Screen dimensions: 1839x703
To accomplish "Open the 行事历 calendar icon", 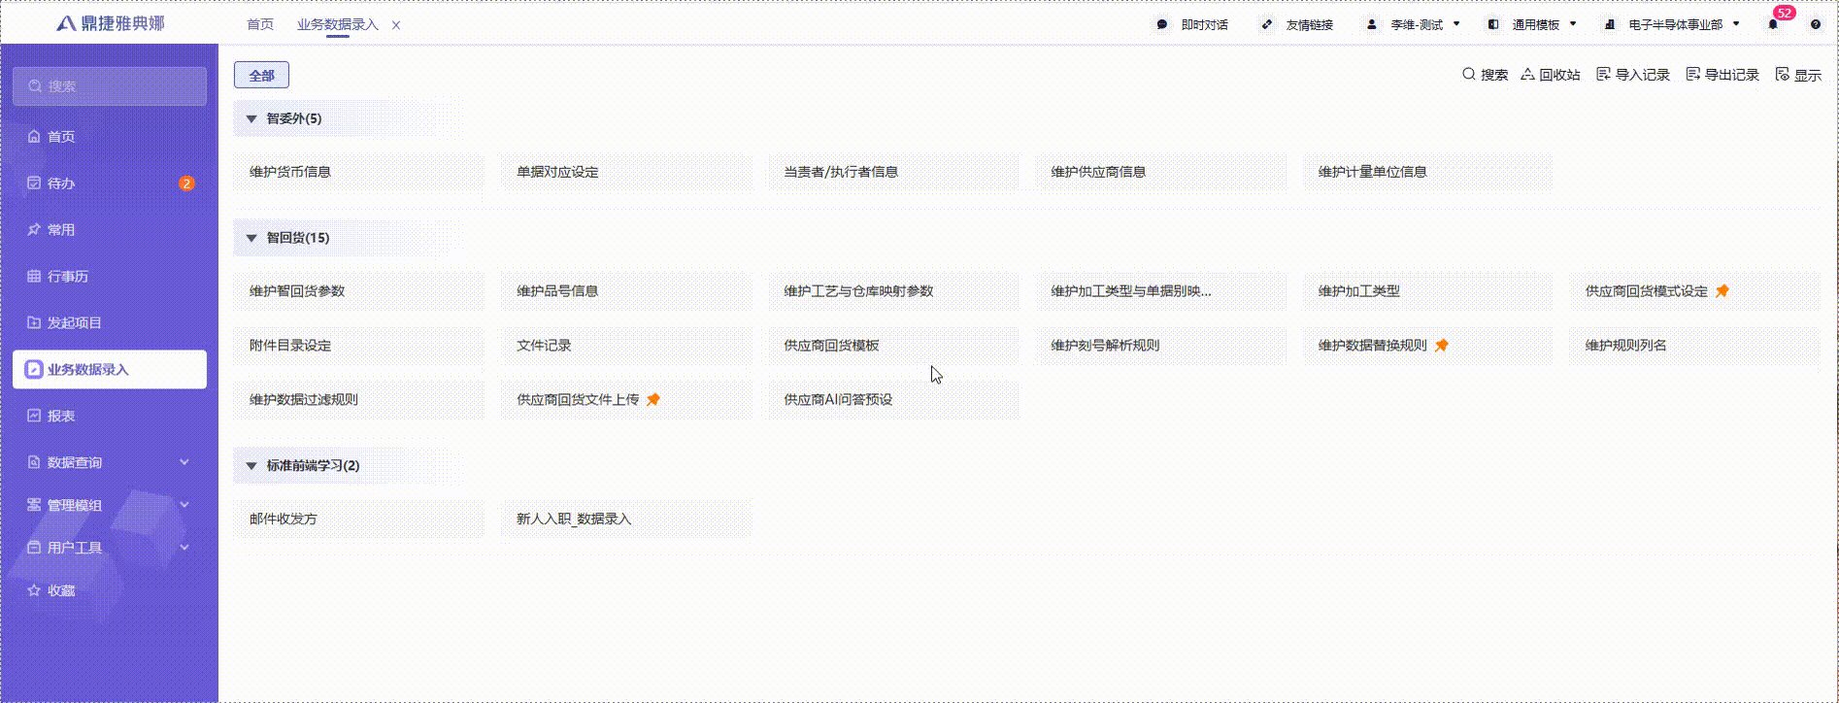I will (34, 277).
